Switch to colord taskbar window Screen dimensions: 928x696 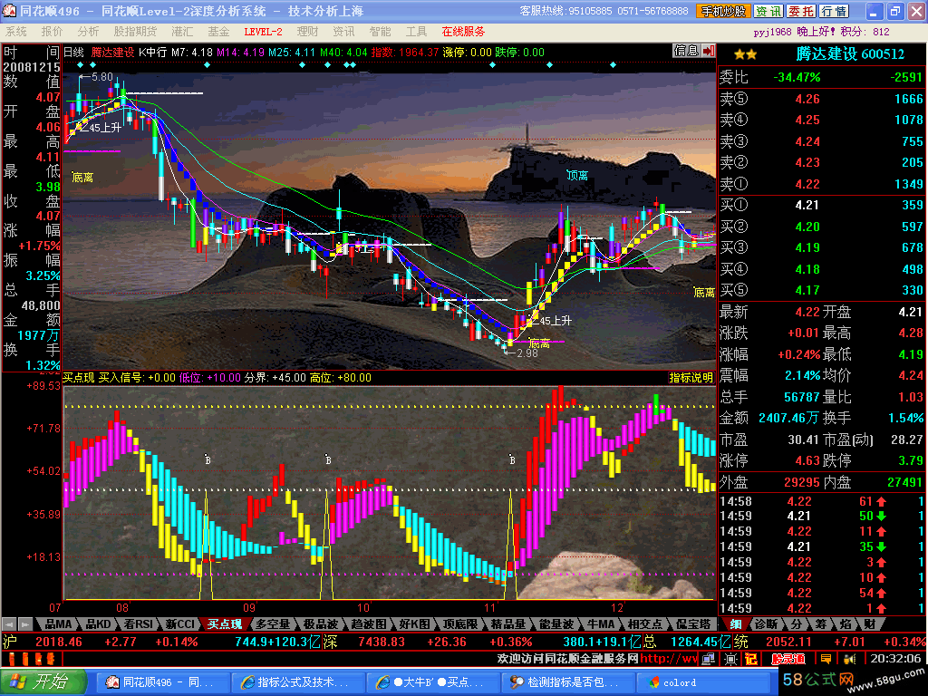click(x=680, y=681)
